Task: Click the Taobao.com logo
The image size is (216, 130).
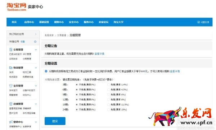Action: pyautogui.click(x=17, y=7)
